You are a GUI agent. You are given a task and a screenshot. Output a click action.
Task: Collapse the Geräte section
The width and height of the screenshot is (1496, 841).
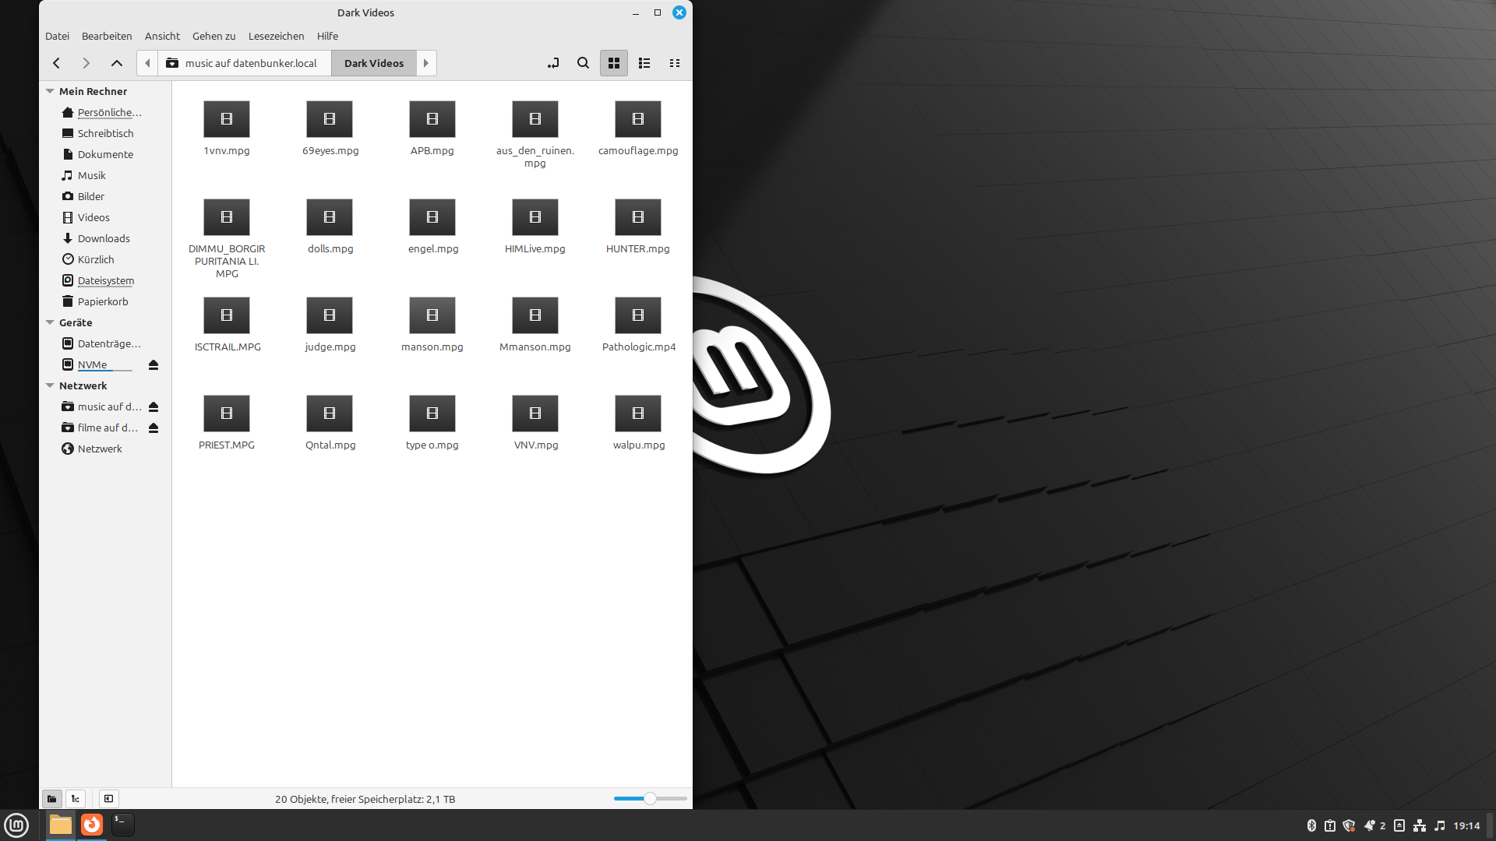(x=50, y=322)
